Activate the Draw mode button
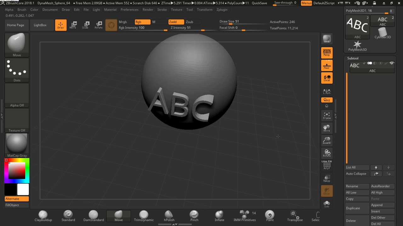Viewport: 403px width, 226px height. (x=61, y=25)
